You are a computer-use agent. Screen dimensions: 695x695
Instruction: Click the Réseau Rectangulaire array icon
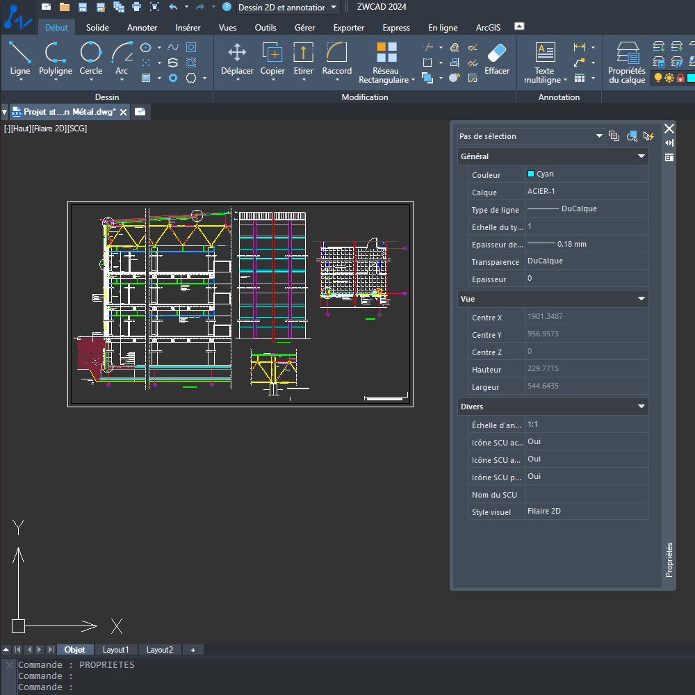[386, 52]
